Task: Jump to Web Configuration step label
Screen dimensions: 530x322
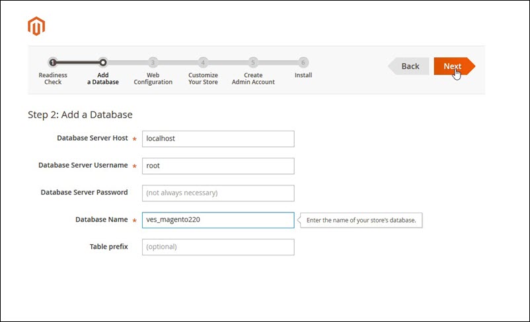Action: tap(153, 79)
